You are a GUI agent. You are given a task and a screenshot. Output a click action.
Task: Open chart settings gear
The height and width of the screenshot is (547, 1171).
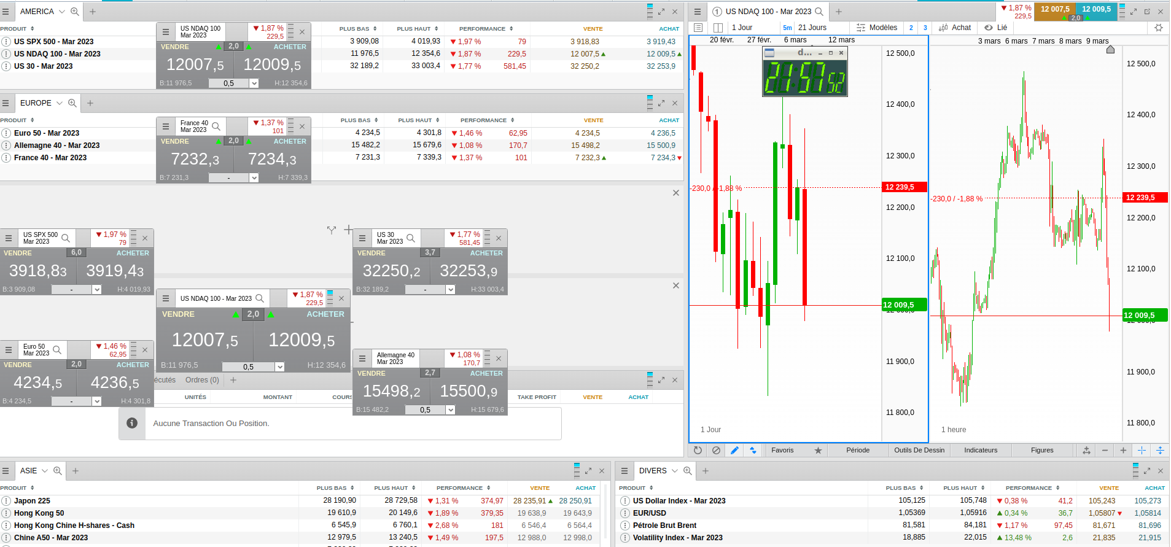point(1159,28)
